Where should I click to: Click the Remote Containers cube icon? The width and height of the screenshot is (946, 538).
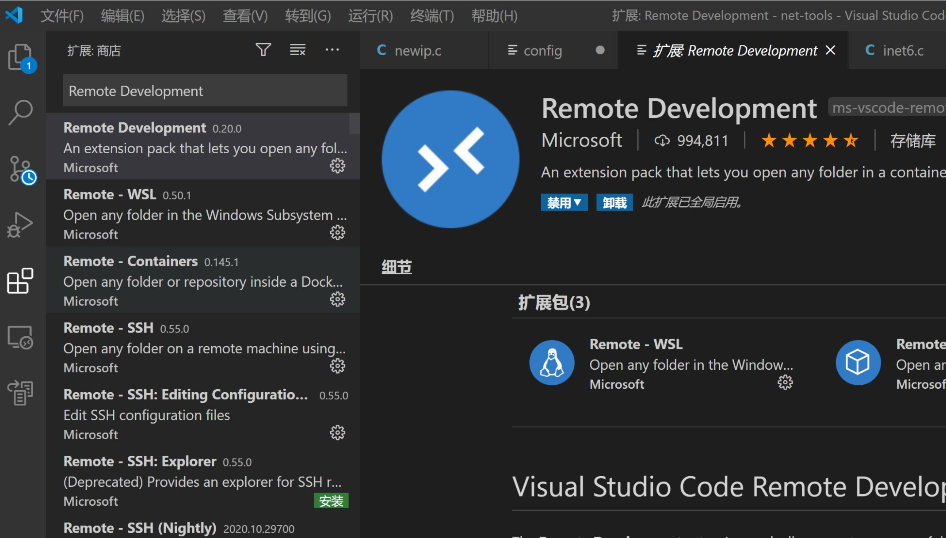[858, 363]
